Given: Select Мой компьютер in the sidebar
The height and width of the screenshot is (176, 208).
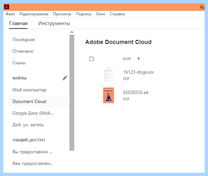Looking at the screenshot, I should point(30,90).
